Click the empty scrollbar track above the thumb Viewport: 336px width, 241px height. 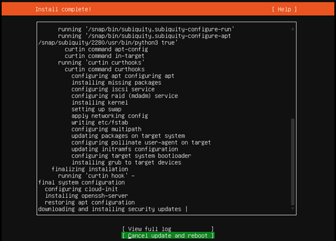point(292,75)
